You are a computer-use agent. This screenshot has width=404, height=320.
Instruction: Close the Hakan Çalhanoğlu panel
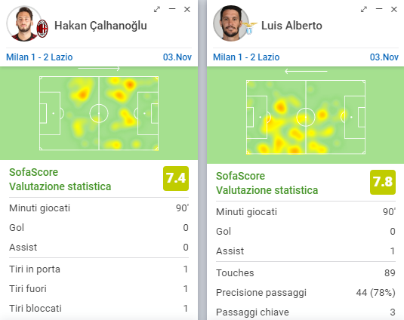coord(187,10)
